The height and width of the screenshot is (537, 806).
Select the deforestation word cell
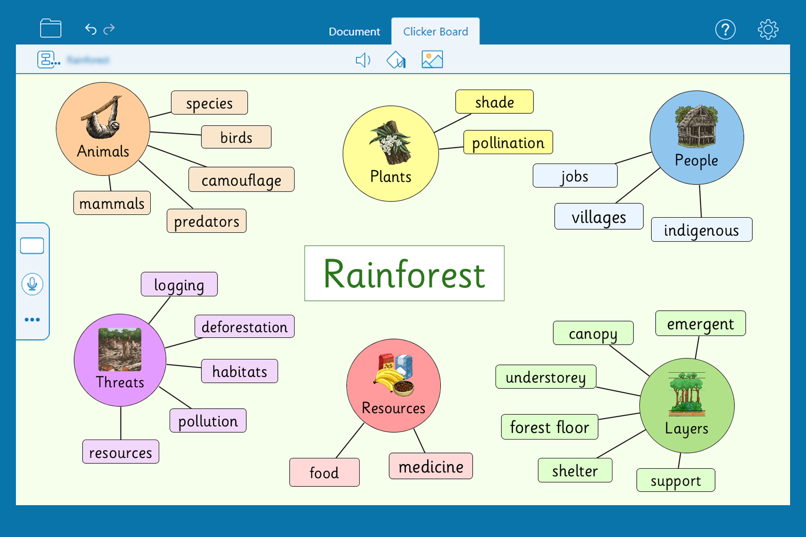tap(244, 327)
